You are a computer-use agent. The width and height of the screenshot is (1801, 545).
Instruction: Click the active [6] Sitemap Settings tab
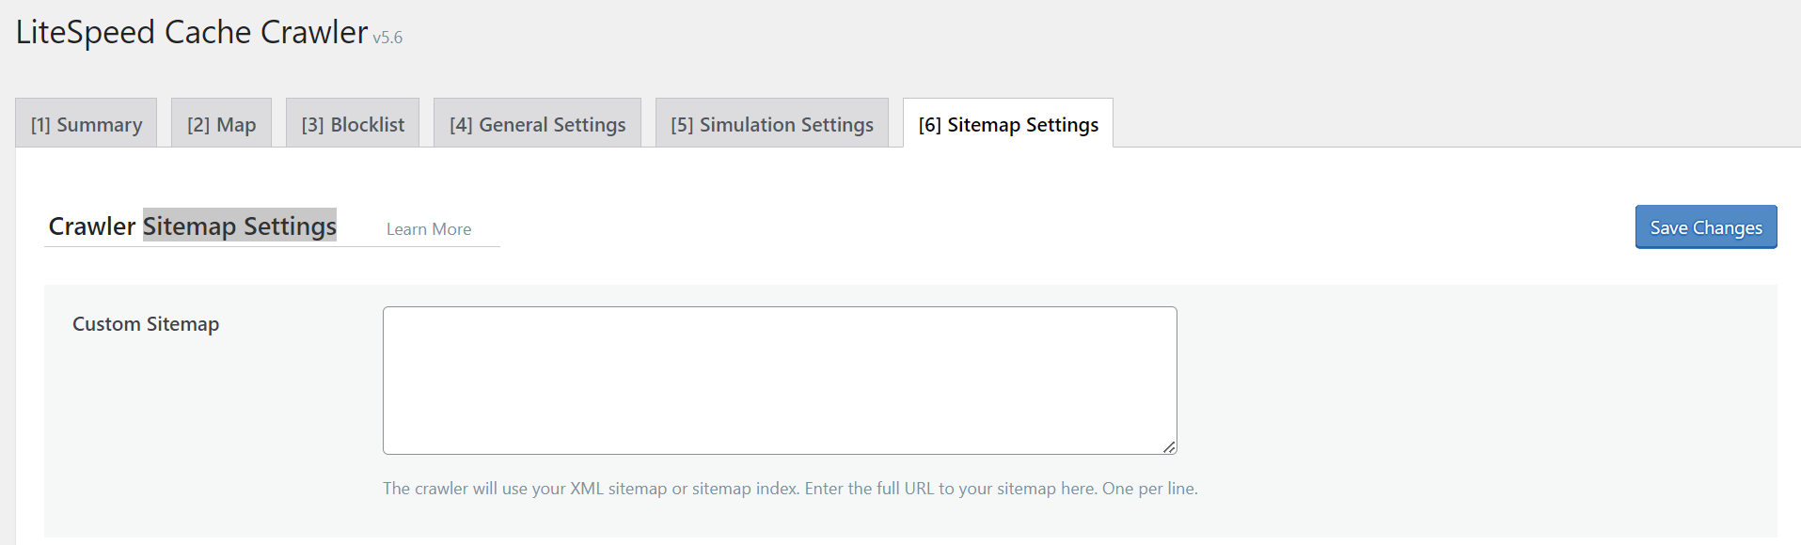(x=1007, y=124)
